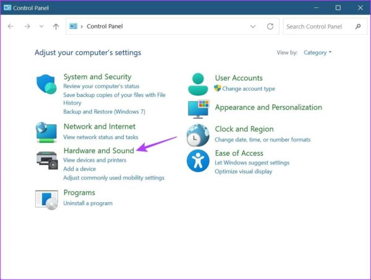Open Appearance and Personalization monitor icon
Screen dimensions: 371x280
(x=198, y=109)
